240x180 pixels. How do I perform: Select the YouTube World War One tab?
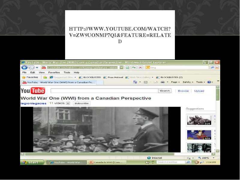click(59, 82)
